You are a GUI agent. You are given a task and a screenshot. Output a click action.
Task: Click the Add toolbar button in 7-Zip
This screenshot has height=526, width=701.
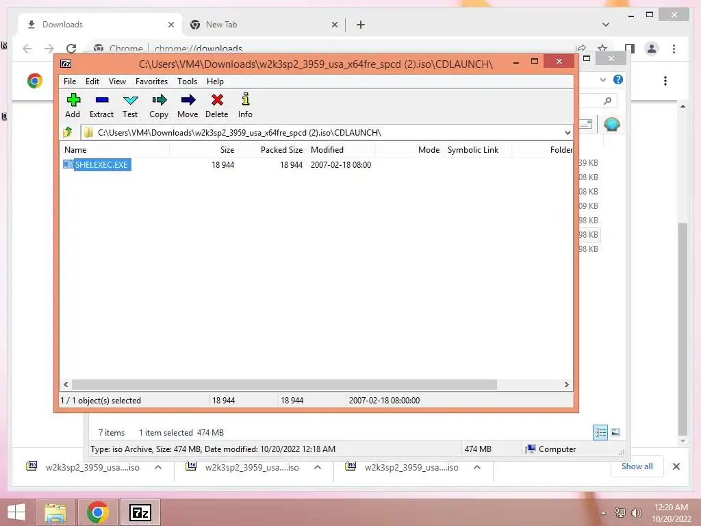73,105
